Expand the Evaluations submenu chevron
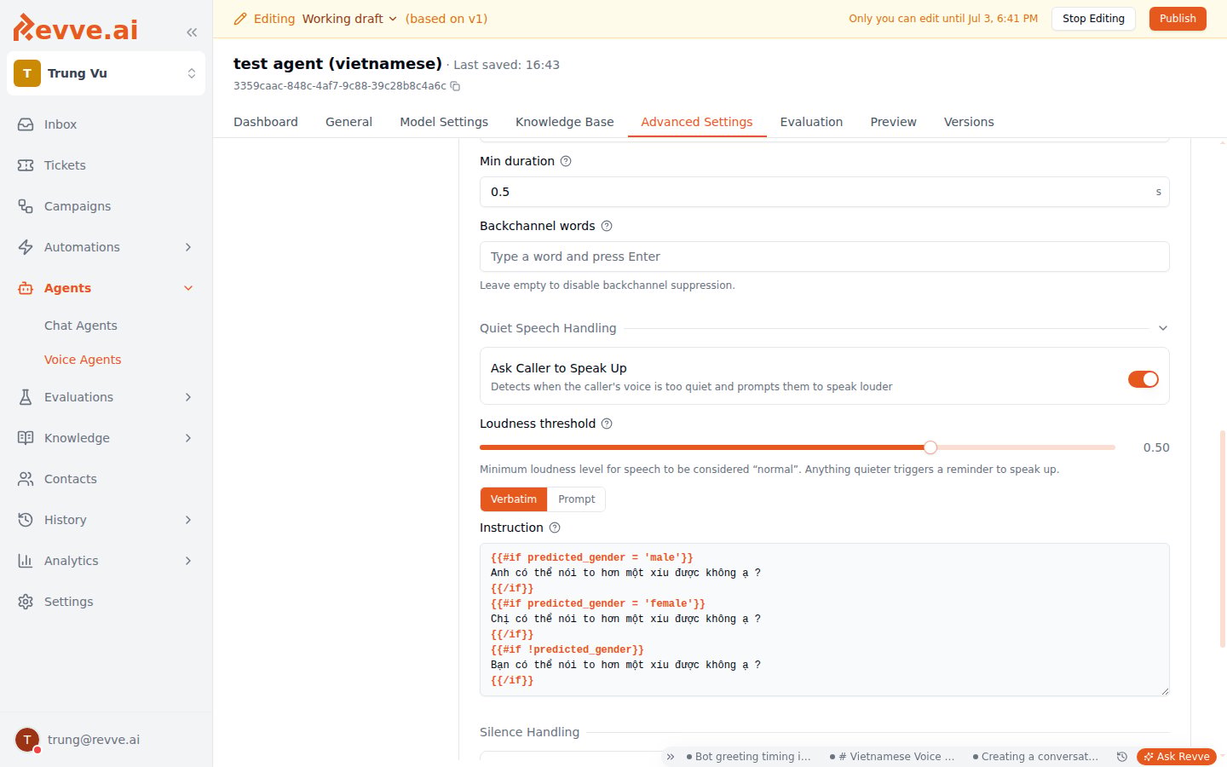The height and width of the screenshot is (767, 1227). 188,397
